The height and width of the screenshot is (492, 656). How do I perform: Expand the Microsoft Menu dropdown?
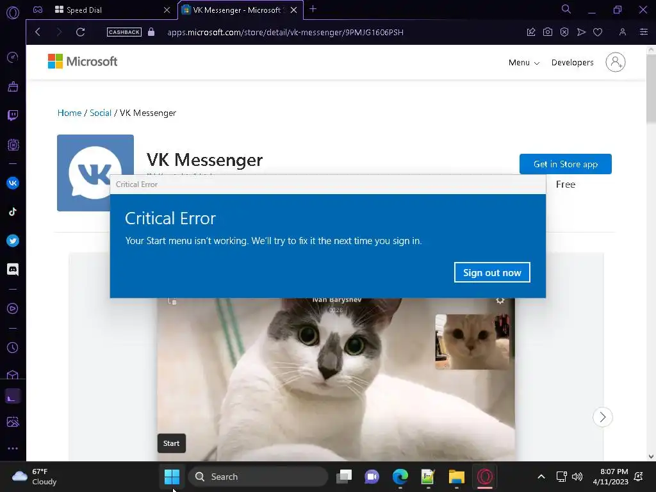tap(524, 62)
